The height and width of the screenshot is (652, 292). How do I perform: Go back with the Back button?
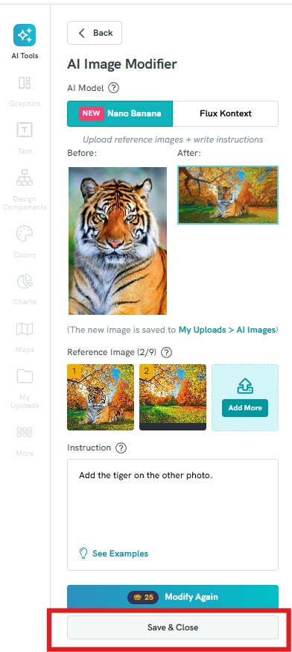tap(95, 33)
